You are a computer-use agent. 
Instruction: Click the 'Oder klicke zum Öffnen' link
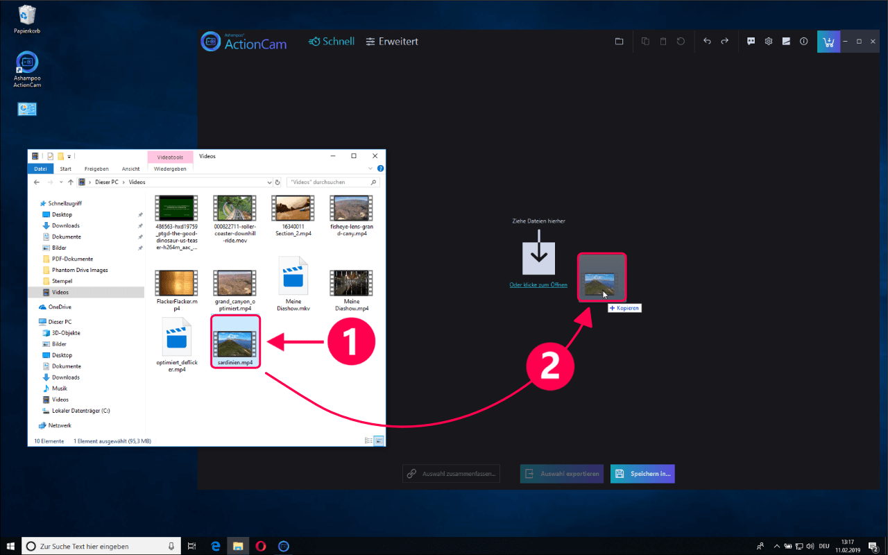538,285
